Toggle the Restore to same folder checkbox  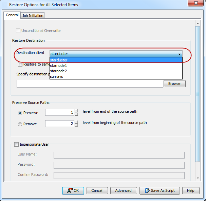tap(20, 64)
